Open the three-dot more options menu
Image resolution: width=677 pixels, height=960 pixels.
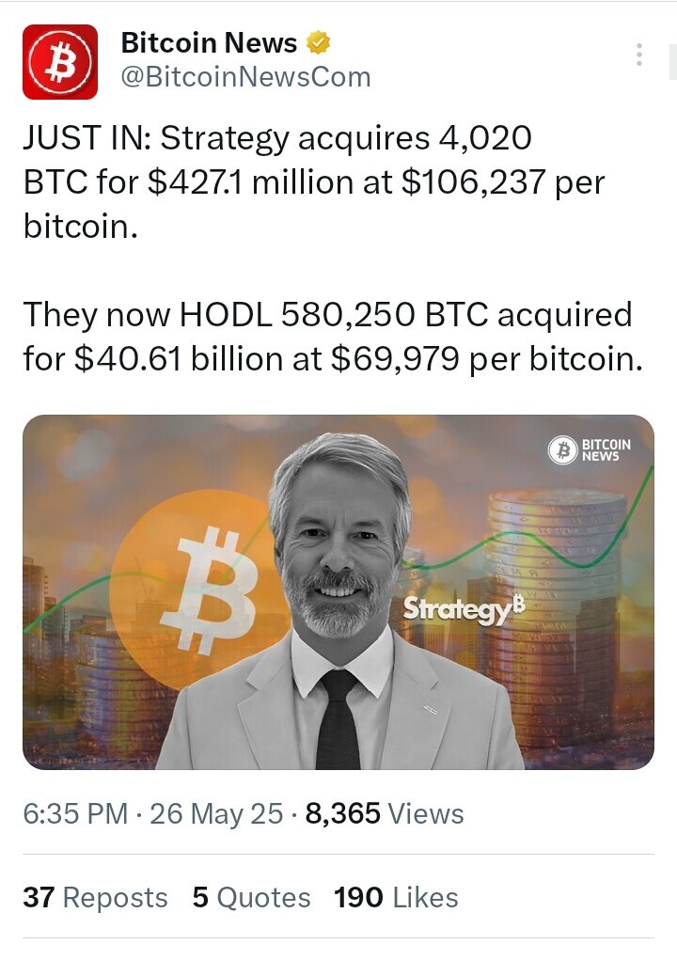[x=639, y=55]
